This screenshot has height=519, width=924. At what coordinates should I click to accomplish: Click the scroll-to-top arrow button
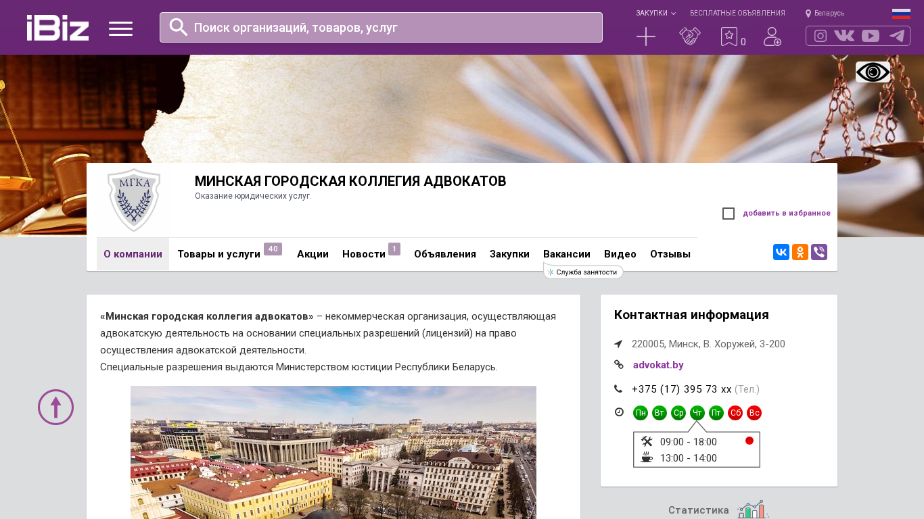55,407
